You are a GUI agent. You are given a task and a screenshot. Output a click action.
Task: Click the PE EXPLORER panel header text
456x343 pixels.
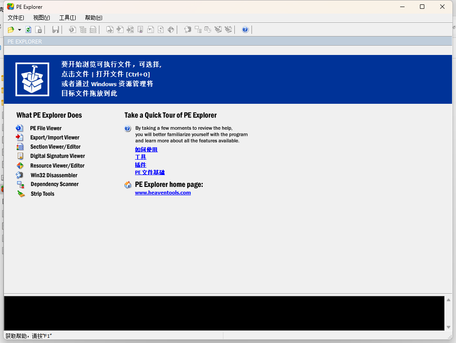[x=25, y=42]
